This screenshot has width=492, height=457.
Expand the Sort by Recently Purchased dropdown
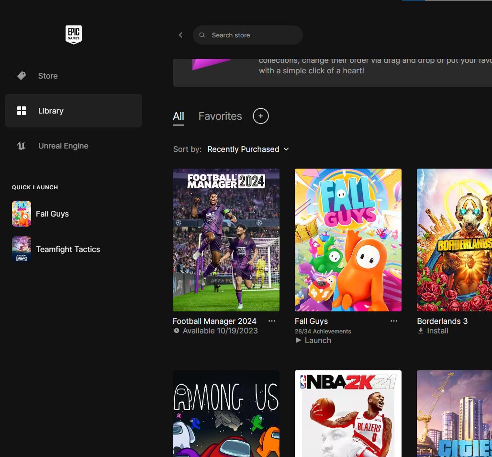pos(248,149)
